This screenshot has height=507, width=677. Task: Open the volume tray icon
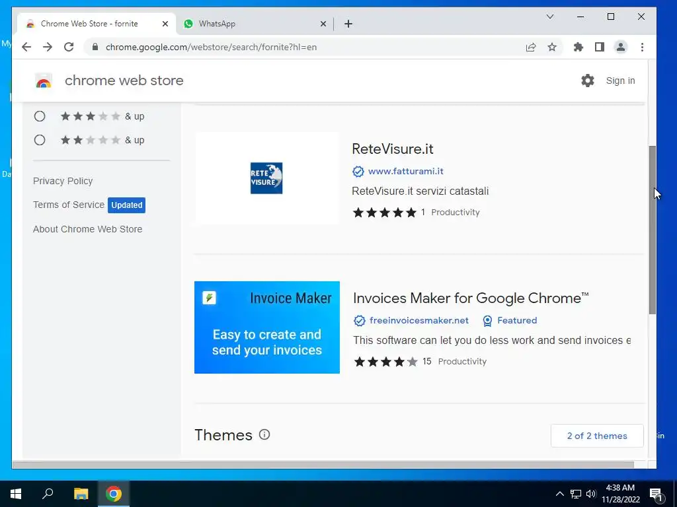591,494
